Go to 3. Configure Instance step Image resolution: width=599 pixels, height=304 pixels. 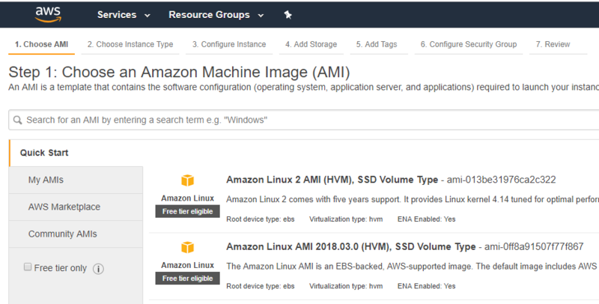click(229, 44)
